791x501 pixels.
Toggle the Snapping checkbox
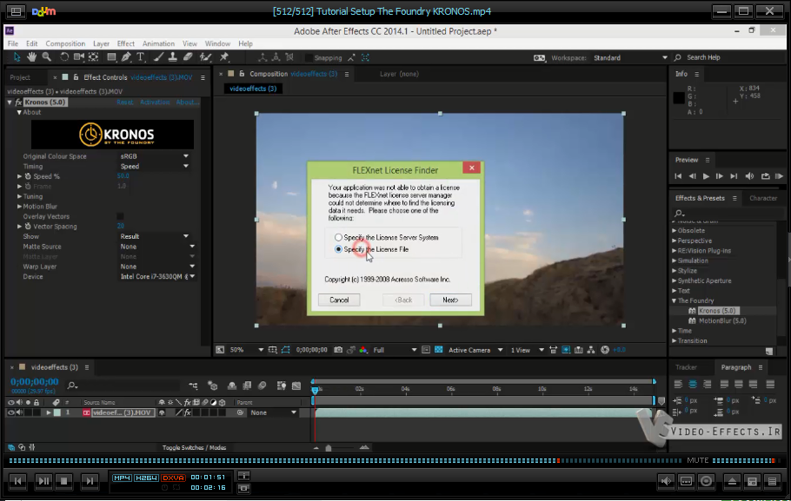click(309, 58)
